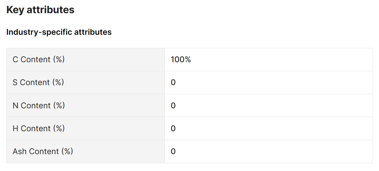Click the (%) in Ash Content row
379x171 pixels.
point(67,151)
